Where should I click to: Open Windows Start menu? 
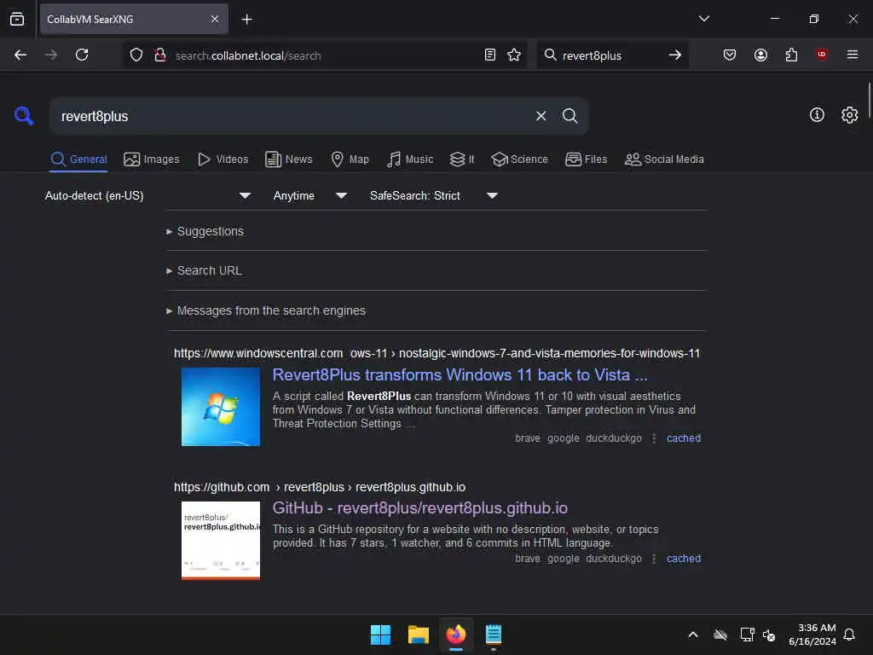point(381,635)
